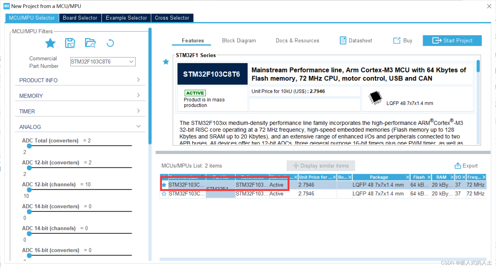The height and width of the screenshot is (268, 496).
Task: Click the STM32F103C8T6 title block
Action: (x=212, y=74)
